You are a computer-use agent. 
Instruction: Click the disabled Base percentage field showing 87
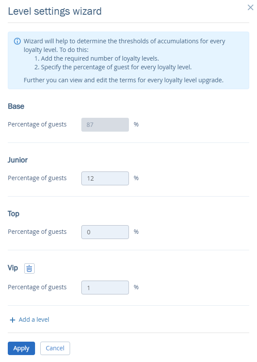[x=105, y=125]
